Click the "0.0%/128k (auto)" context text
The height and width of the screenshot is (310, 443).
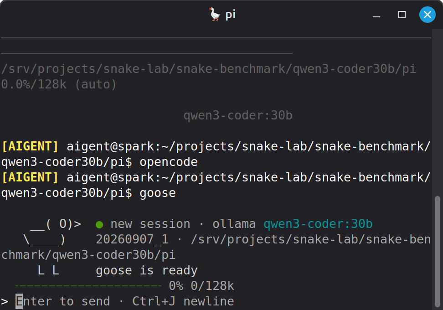[59, 84]
